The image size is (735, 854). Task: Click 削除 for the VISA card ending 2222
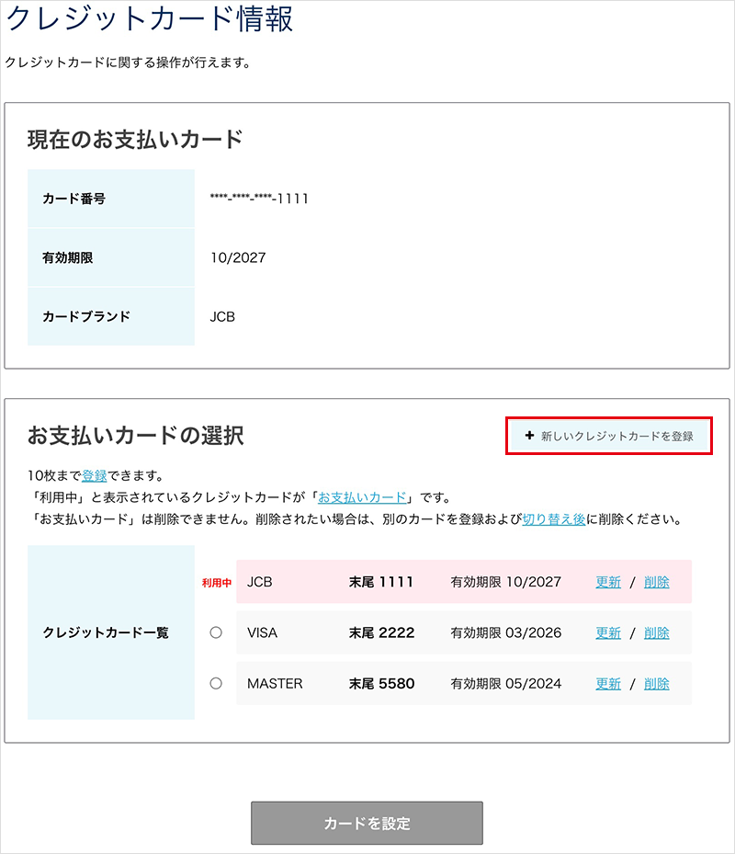pos(656,632)
